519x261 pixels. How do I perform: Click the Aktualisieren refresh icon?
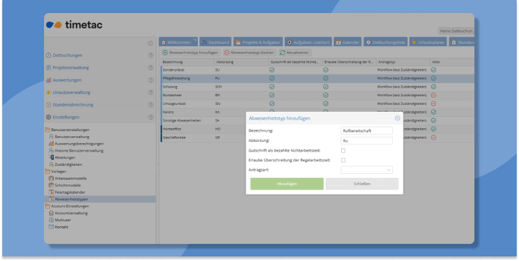282,52
